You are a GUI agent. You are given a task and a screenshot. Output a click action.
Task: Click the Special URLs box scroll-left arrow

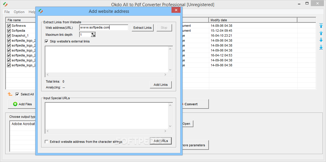[x=47, y=131]
